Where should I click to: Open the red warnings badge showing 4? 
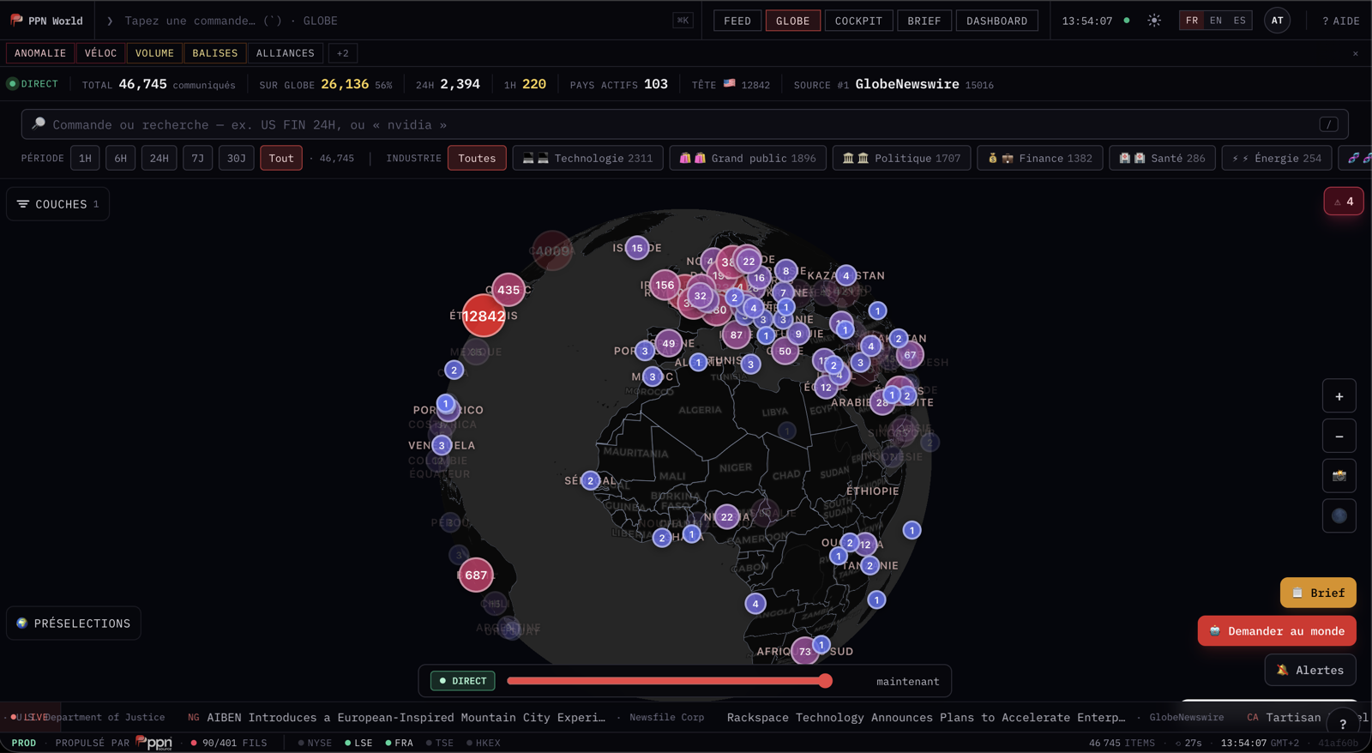[1343, 202]
